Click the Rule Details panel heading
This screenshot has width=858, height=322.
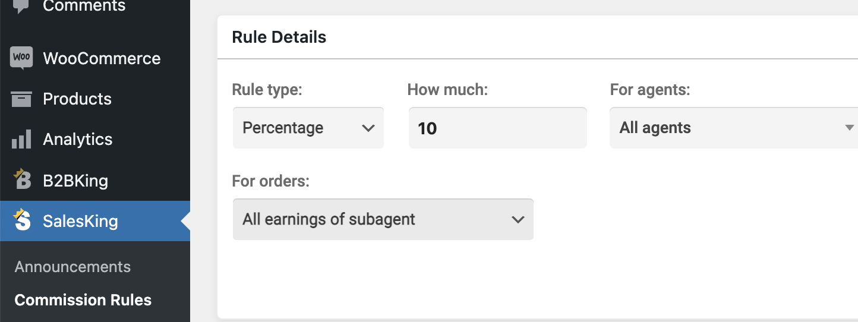[x=279, y=37]
